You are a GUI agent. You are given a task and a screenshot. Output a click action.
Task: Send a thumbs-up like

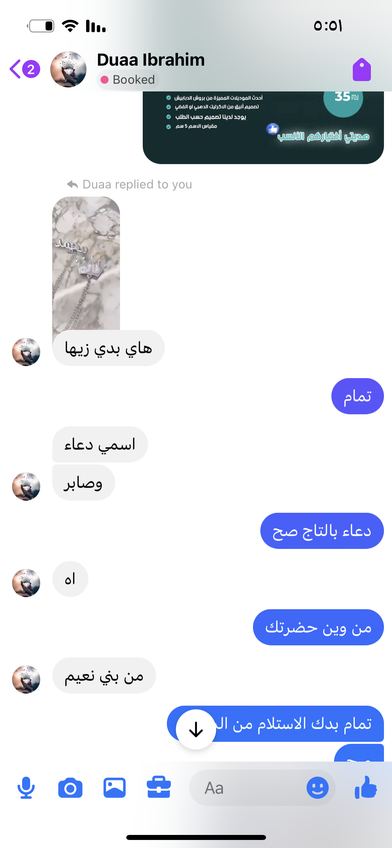(x=366, y=787)
